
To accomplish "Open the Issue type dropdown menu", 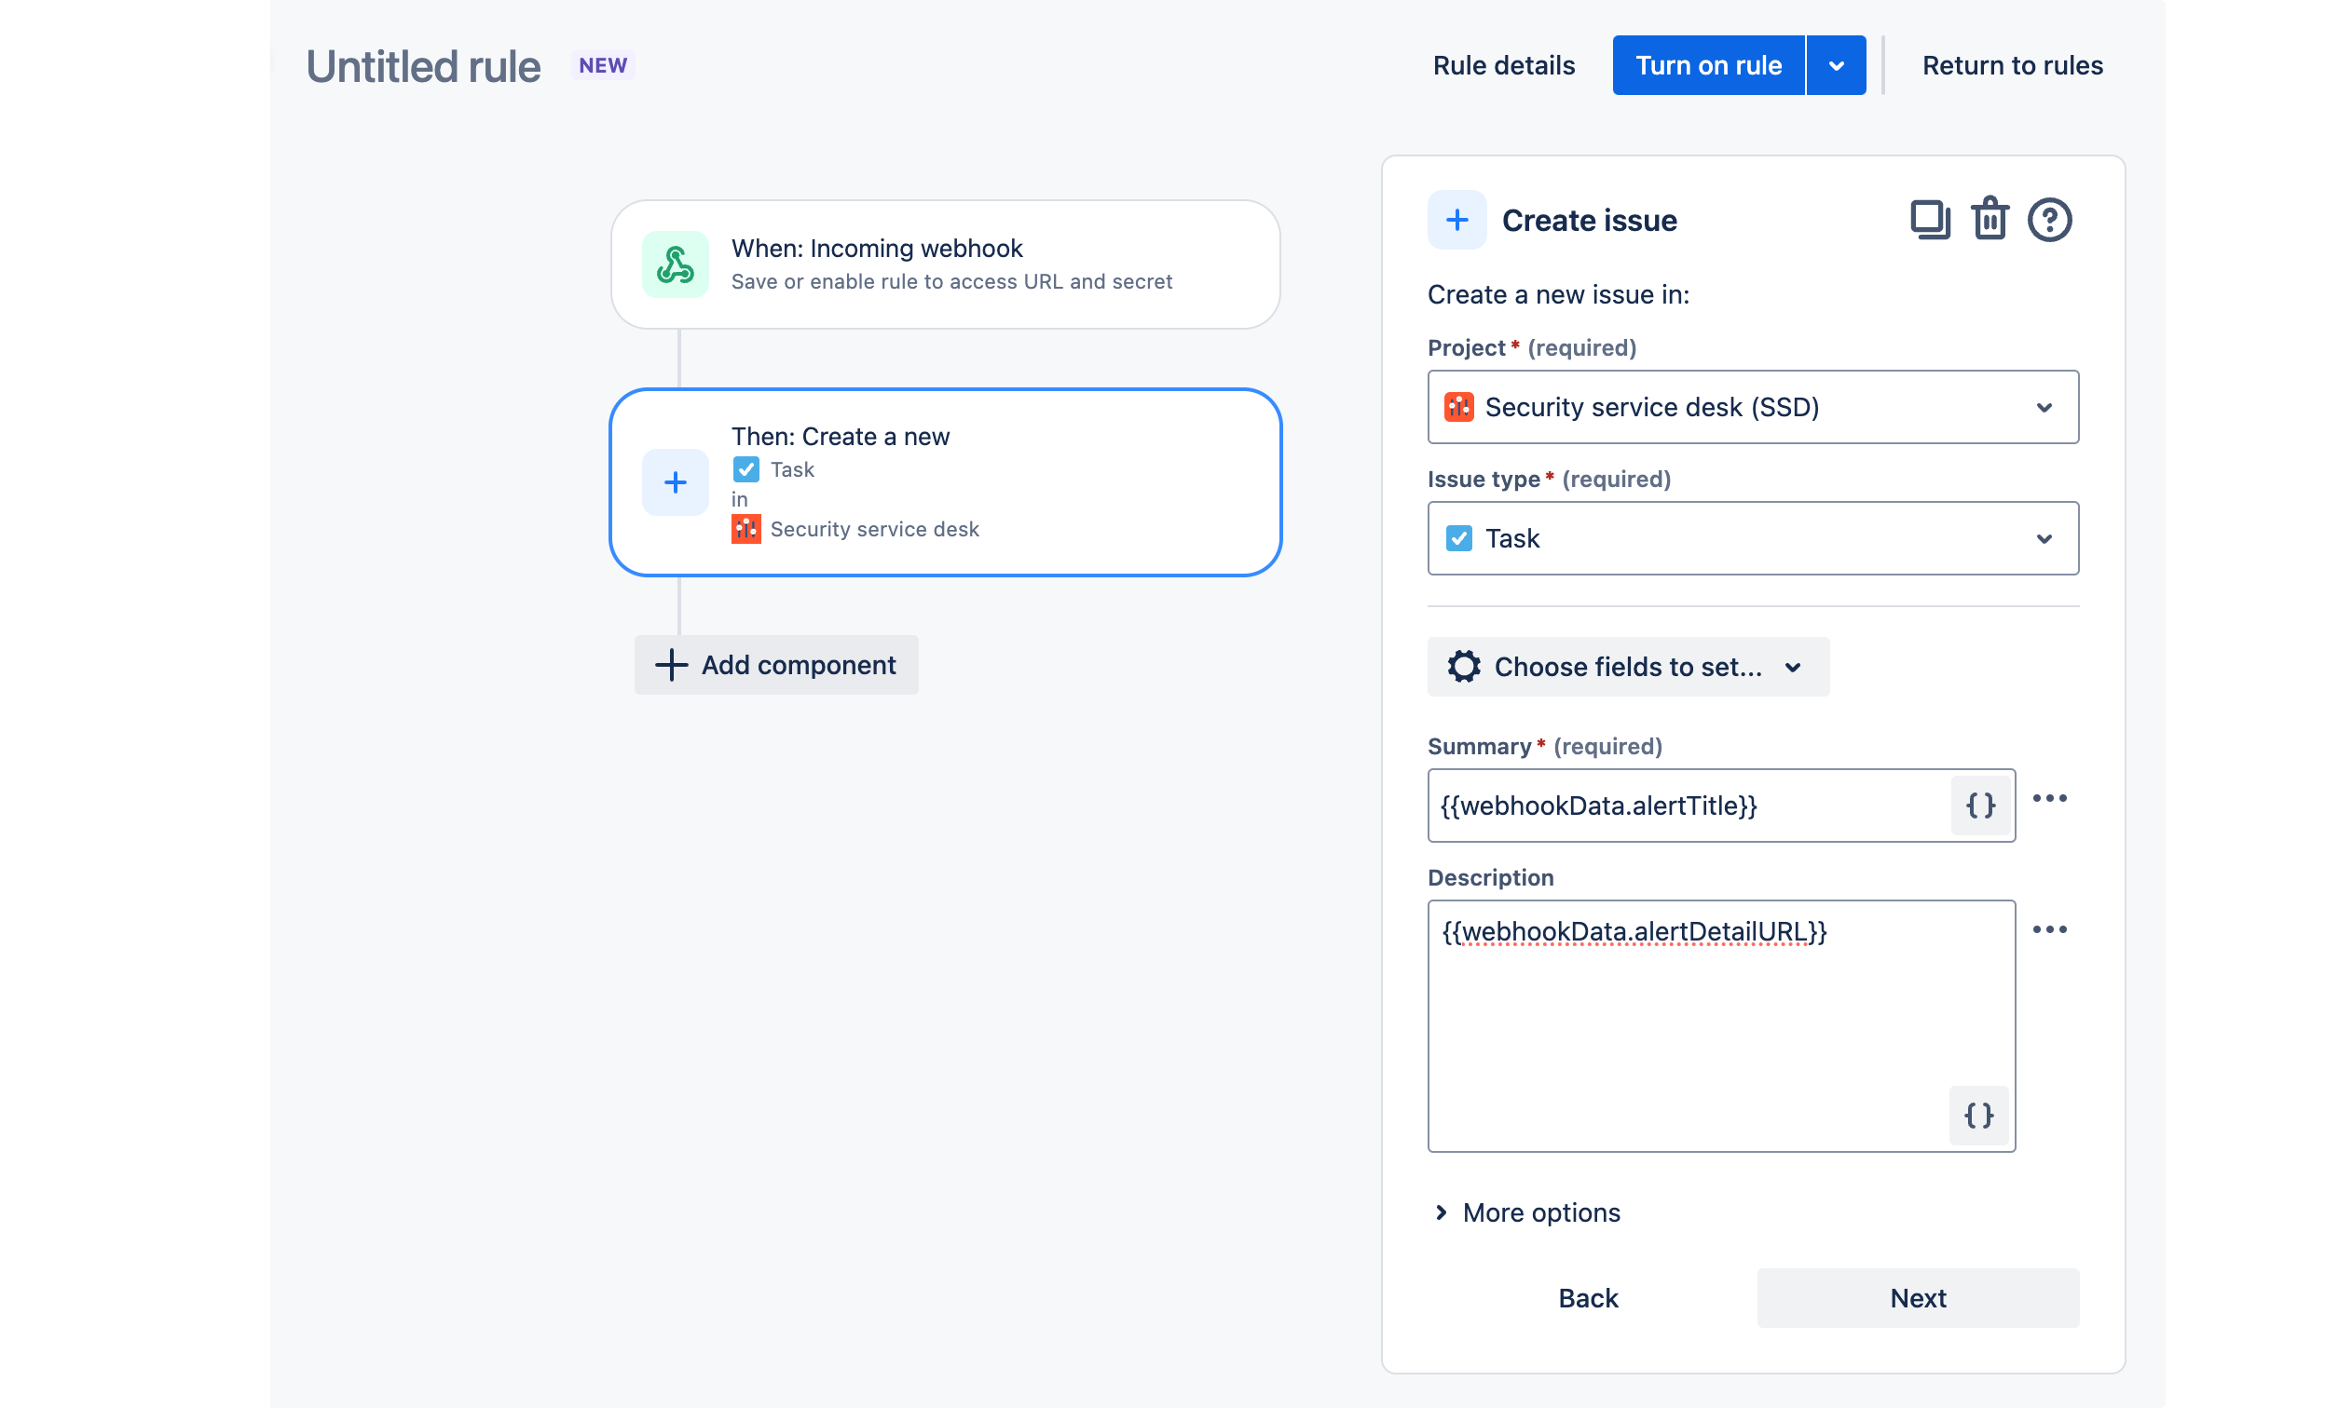I will pyautogui.click(x=1750, y=538).
